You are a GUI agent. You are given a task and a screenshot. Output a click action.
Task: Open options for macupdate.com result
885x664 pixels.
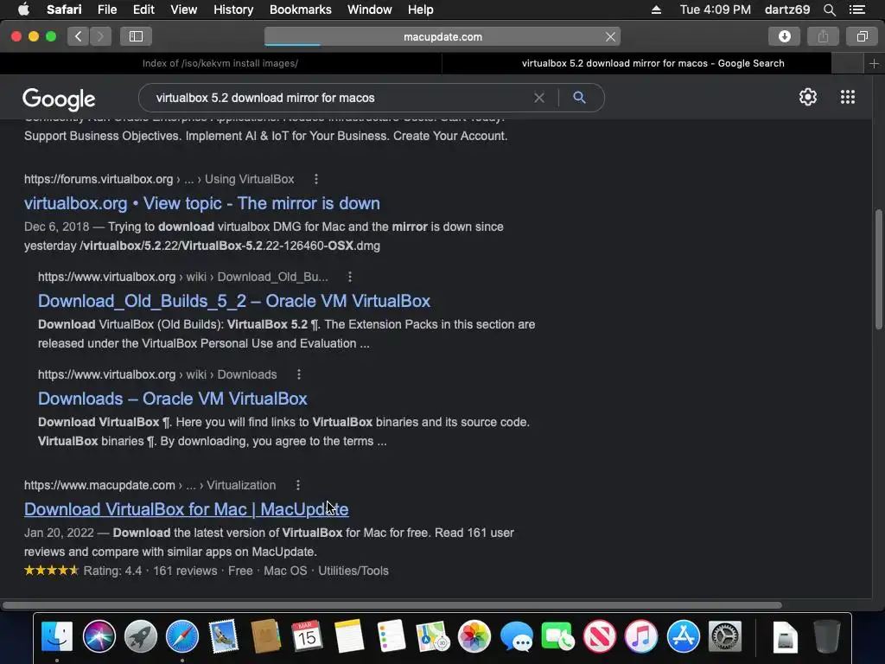pos(298,485)
